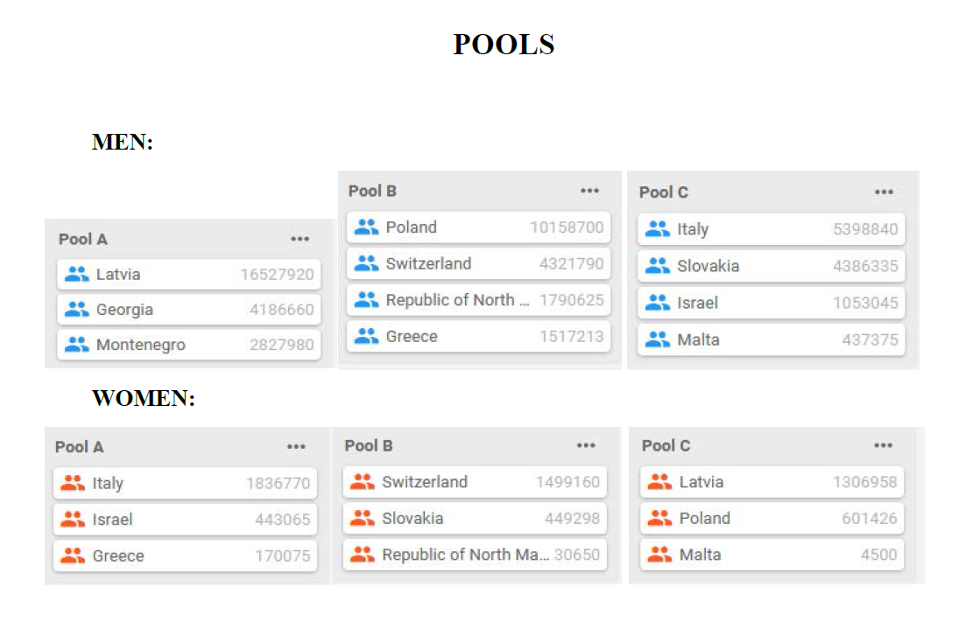980x622 pixels.
Task: Click the orange team icon next to Israel
Action: (x=74, y=519)
